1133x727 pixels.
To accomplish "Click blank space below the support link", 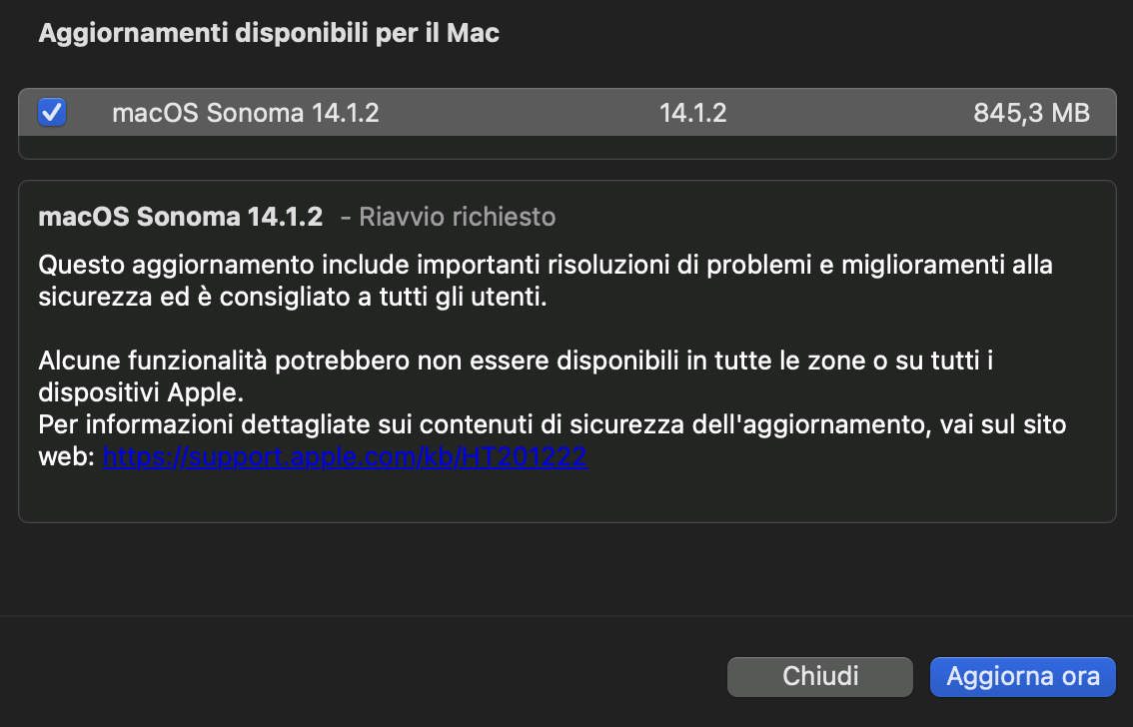I will [566, 496].
